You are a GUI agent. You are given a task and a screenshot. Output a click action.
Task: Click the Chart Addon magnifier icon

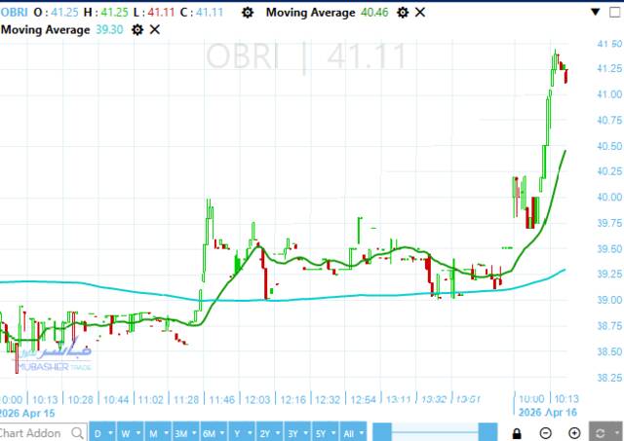coord(78,432)
